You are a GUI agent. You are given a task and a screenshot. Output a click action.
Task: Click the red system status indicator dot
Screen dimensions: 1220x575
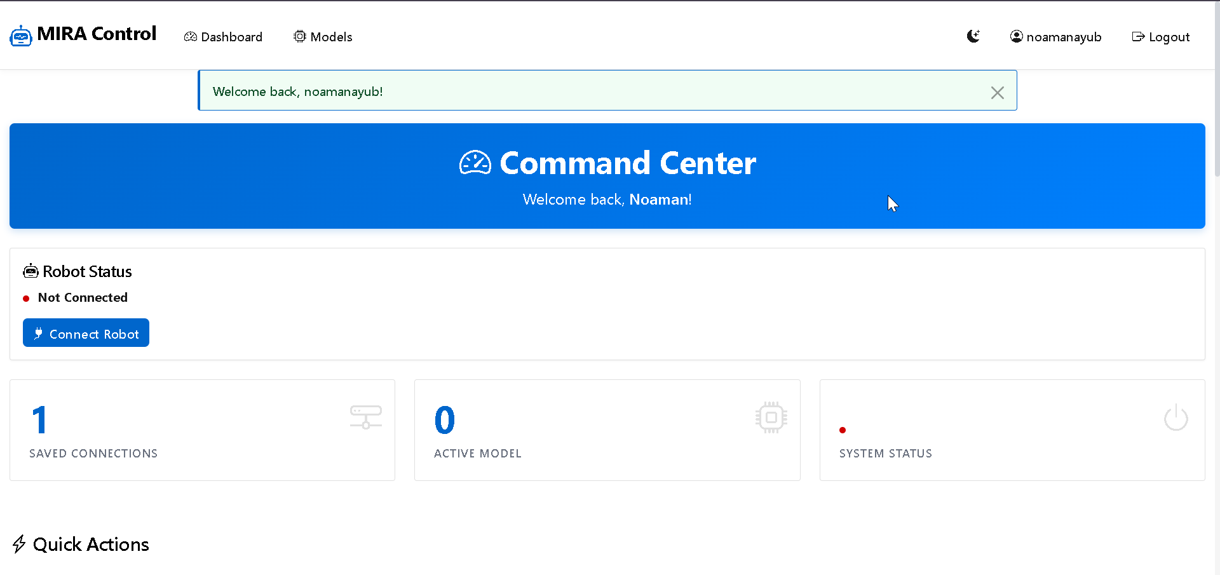(843, 430)
